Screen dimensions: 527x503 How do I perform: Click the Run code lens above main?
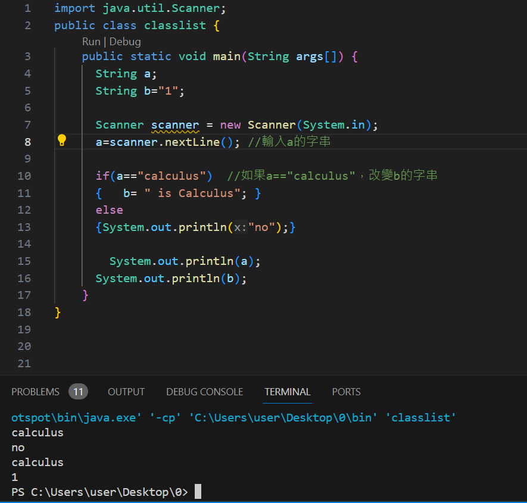(91, 42)
